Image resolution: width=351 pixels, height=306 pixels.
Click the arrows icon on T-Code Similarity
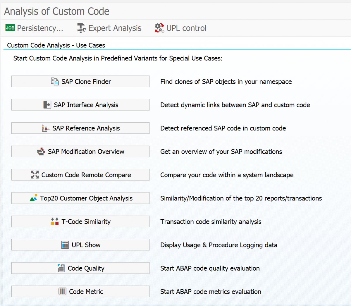54,221
